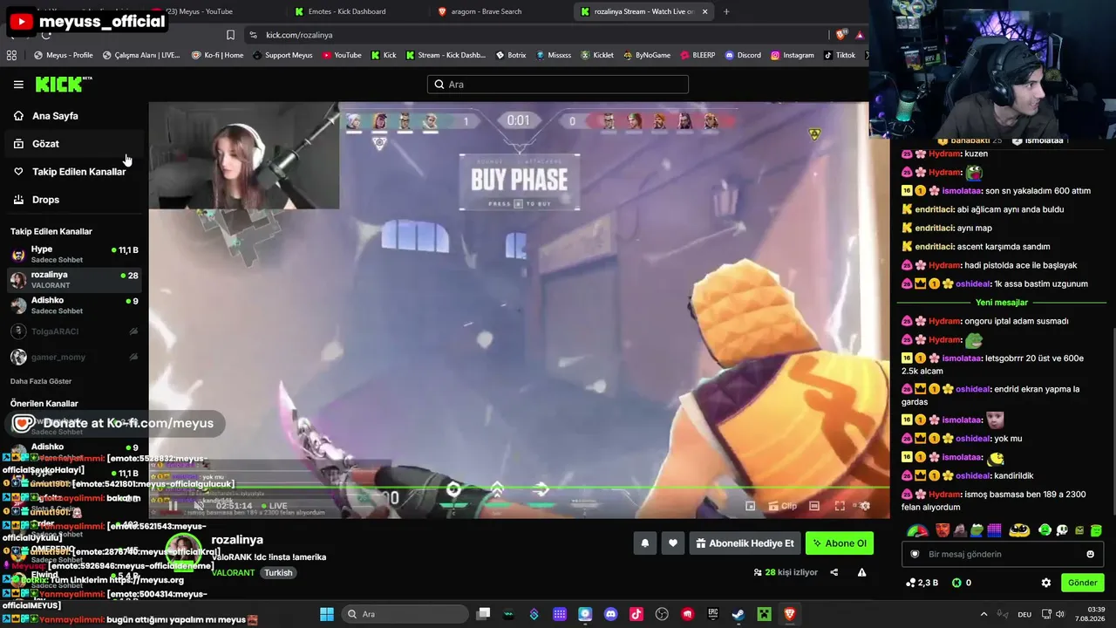Insert the white skull quick emote
The height and width of the screenshot is (628, 1116).
[1062, 530]
